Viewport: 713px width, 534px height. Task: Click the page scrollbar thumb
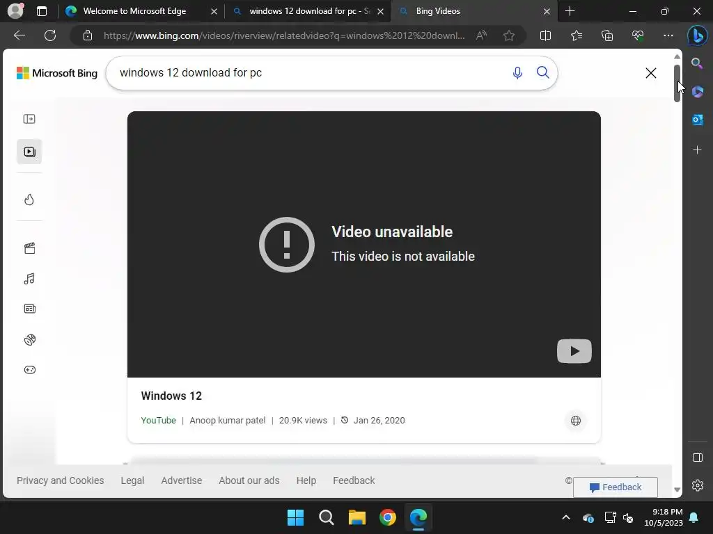(x=677, y=83)
